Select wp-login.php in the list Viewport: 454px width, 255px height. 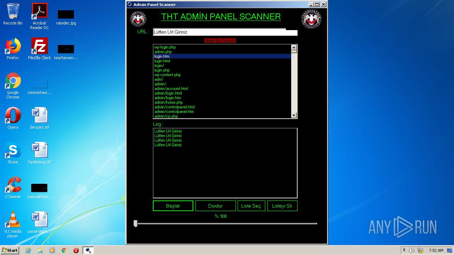[x=222, y=47]
